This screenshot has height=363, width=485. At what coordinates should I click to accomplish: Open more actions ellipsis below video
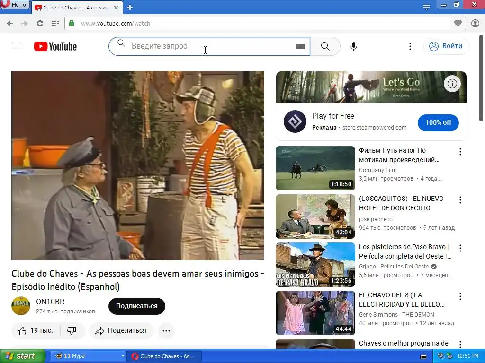click(166, 330)
